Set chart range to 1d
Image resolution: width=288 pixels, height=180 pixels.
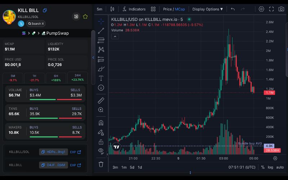click(140, 167)
